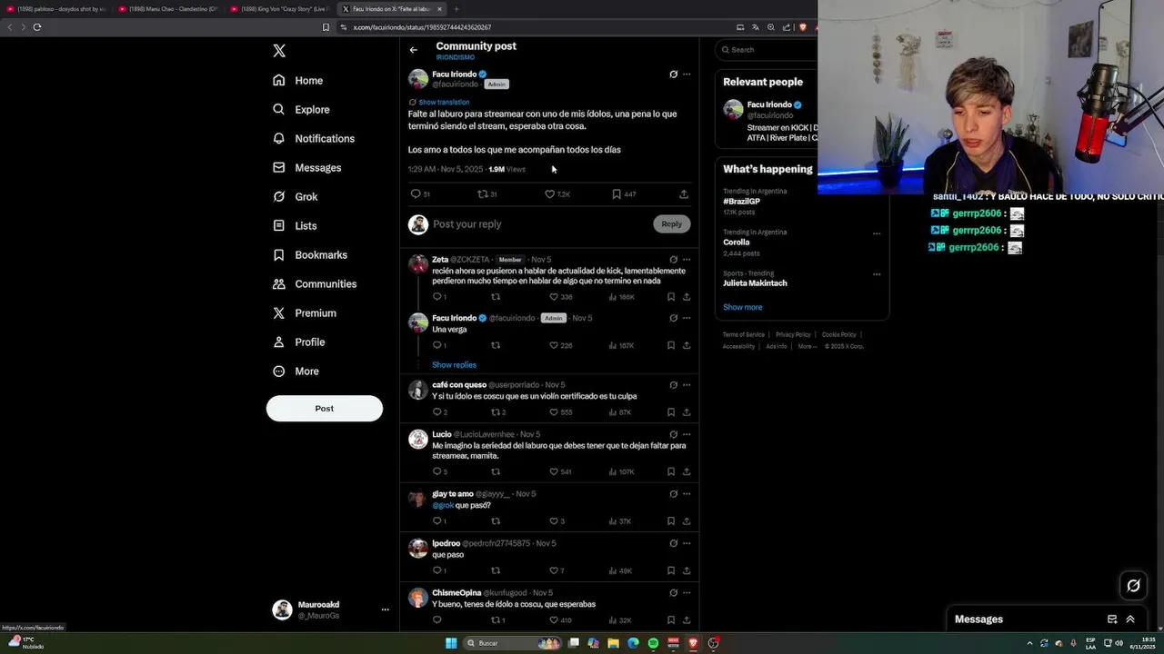Viewport: 1164px width, 654px height.
Task: Open account menu dots next to Maurooakd
Action: pyautogui.click(x=386, y=609)
